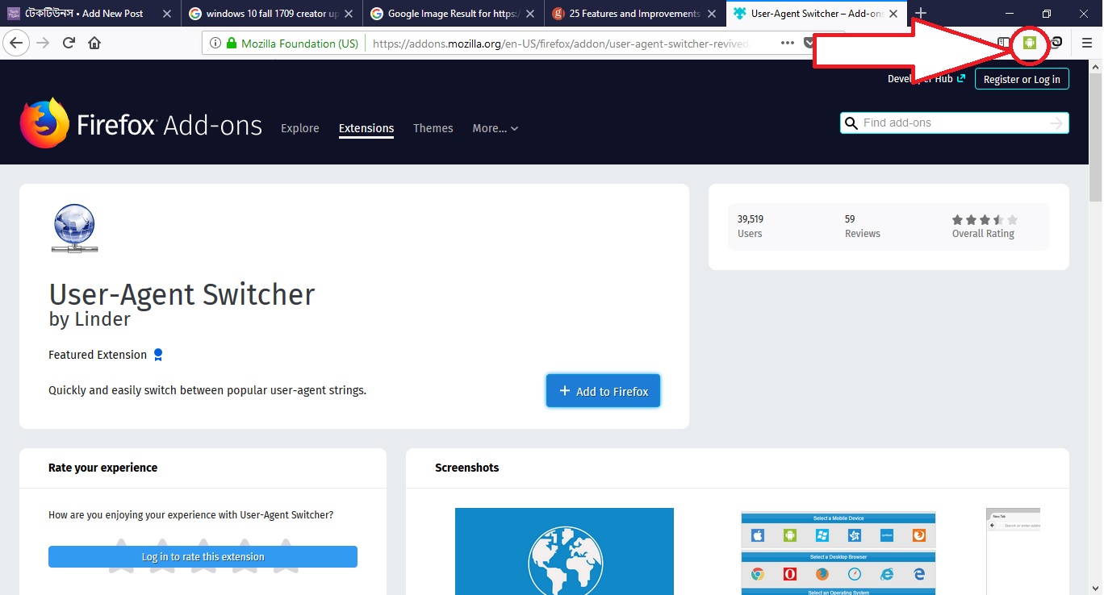Screen dimensions: 1104x595
Task: Expand the More… dropdown menu
Action: click(x=496, y=128)
